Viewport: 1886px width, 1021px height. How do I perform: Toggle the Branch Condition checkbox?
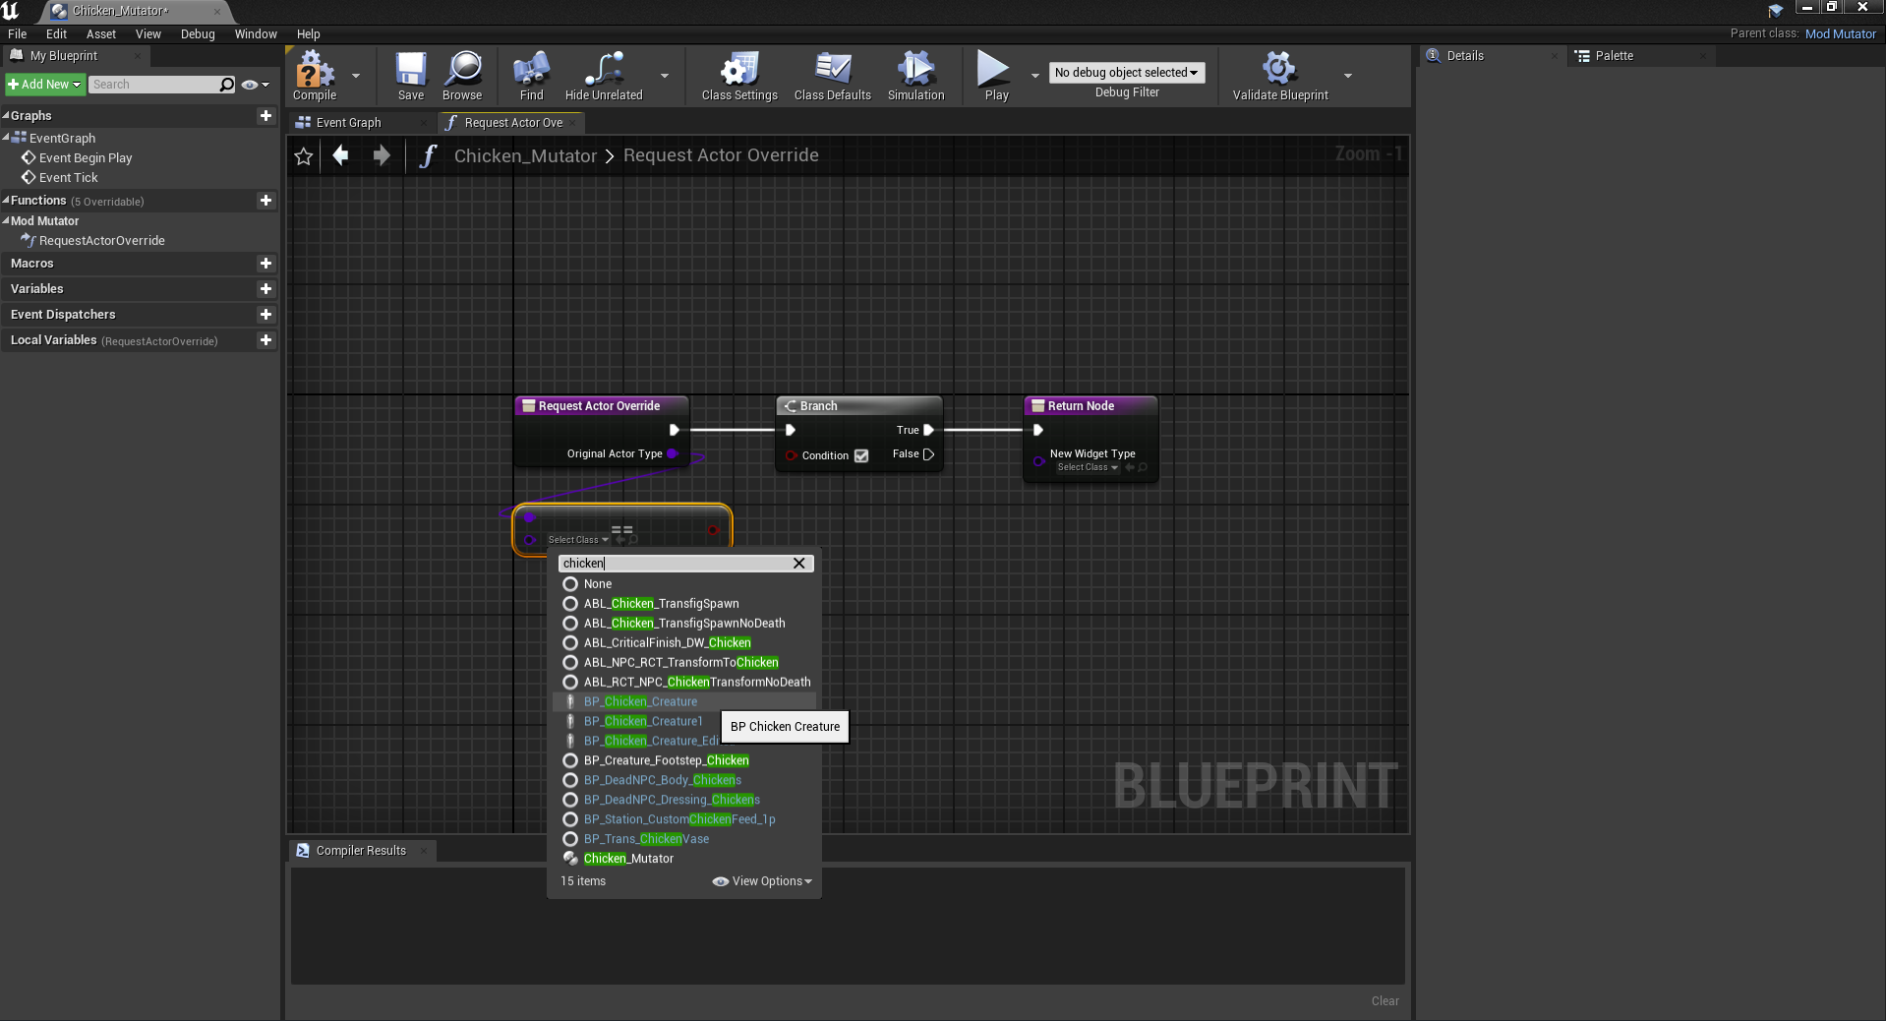pyautogui.click(x=861, y=455)
